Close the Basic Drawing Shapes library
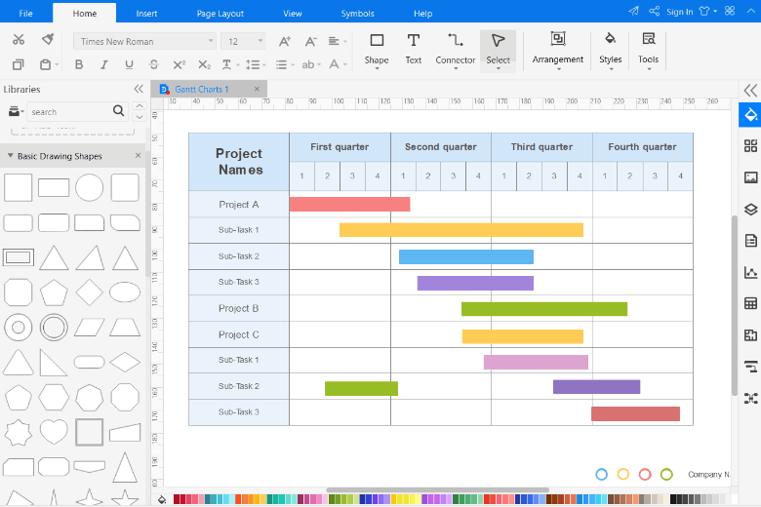This screenshot has width=761, height=507. (x=138, y=155)
